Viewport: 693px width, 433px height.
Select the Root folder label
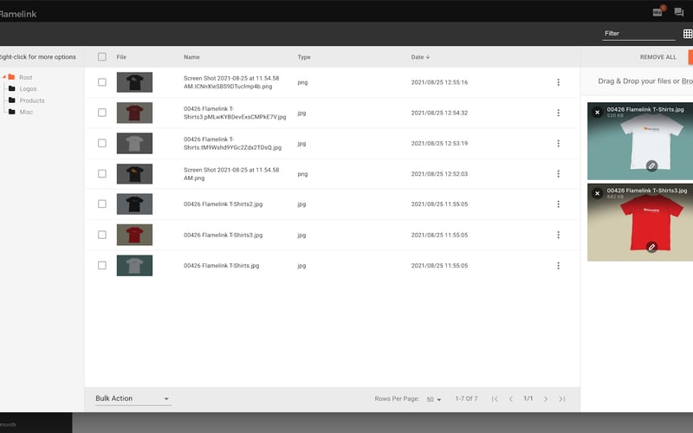click(26, 77)
